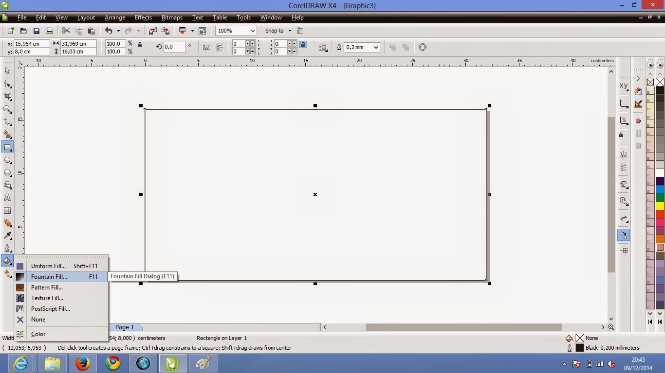Click the object width field
665x373 pixels.
[x=79, y=44]
